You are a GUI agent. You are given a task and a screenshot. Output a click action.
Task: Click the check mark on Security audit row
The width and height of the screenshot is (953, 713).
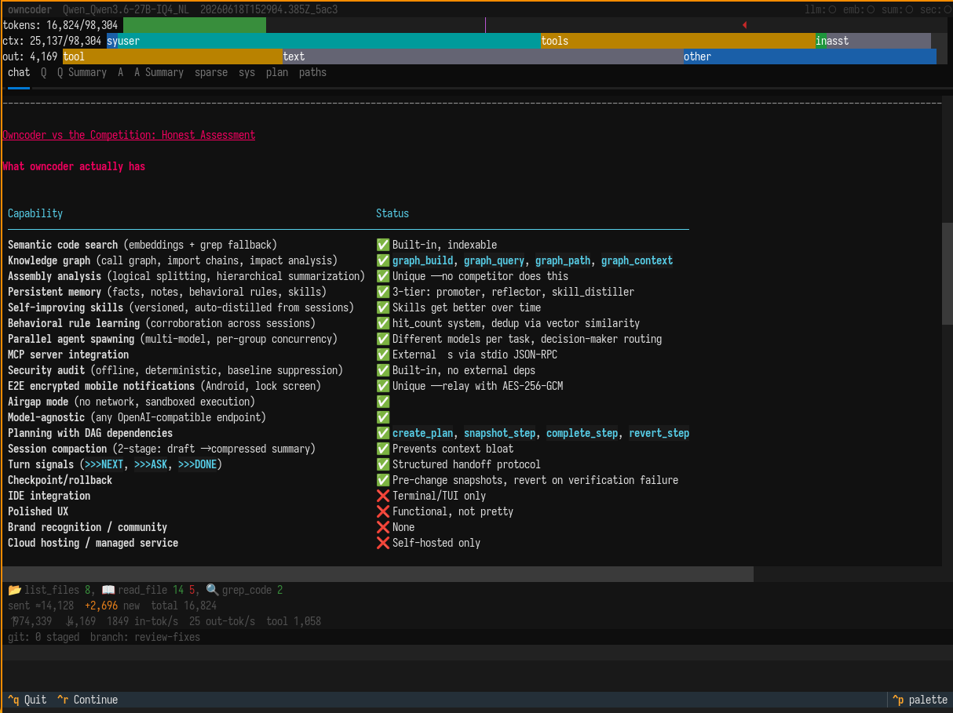coord(383,370)
